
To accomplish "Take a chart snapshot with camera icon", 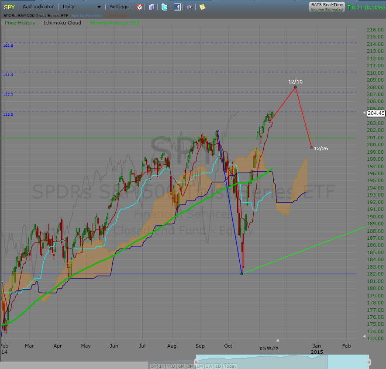I will pos(190,7).
